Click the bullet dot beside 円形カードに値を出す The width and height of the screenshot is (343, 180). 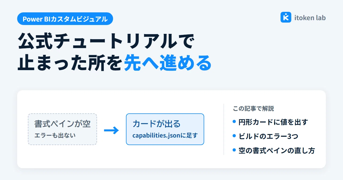(x=234, y=122)
